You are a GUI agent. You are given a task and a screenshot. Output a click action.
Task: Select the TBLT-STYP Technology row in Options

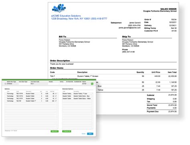coord(31,99)
